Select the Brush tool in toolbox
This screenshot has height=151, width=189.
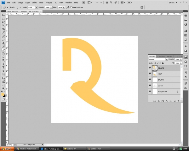pos(3,40)
